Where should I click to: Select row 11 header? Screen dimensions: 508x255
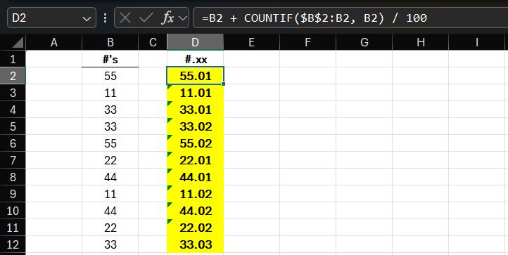[x=13, y=227]
